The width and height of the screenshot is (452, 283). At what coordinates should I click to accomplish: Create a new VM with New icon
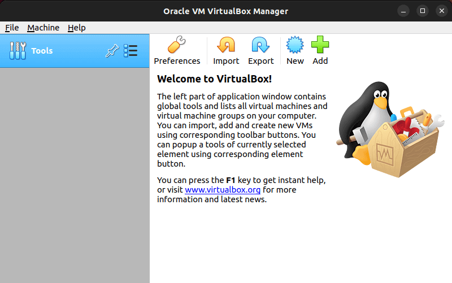[x=295, y=45]
